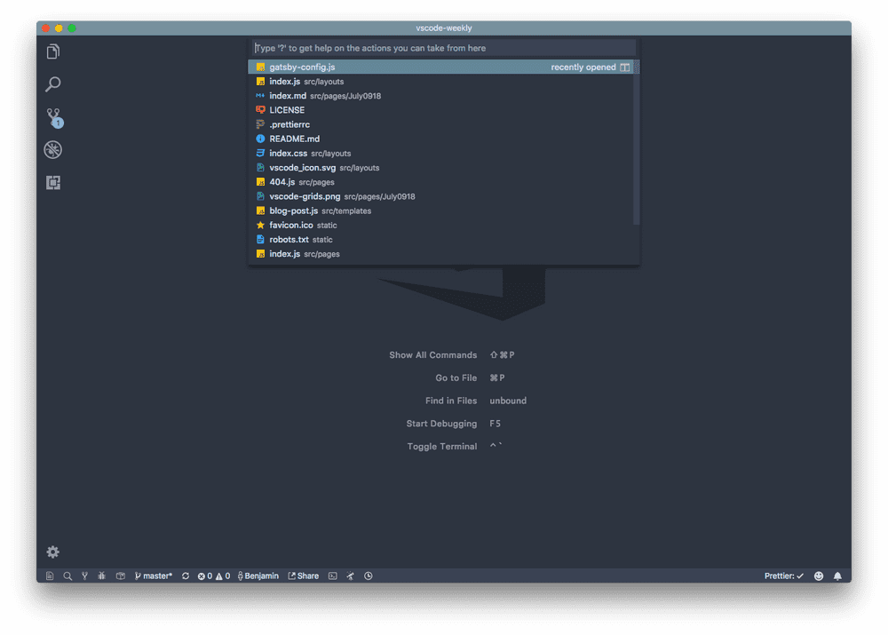Click the synchronize changes icon

tap(186, 575)
